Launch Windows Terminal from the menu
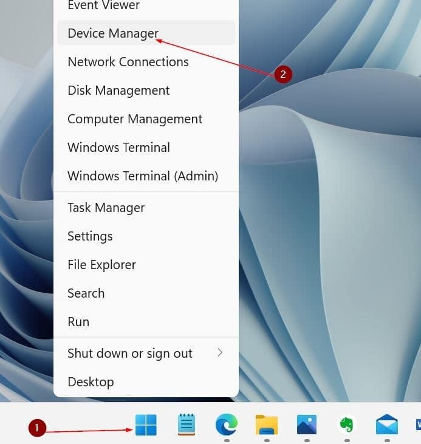Viewport: 421px width, 444px height. pyautogui.click(x=146, y=148)
